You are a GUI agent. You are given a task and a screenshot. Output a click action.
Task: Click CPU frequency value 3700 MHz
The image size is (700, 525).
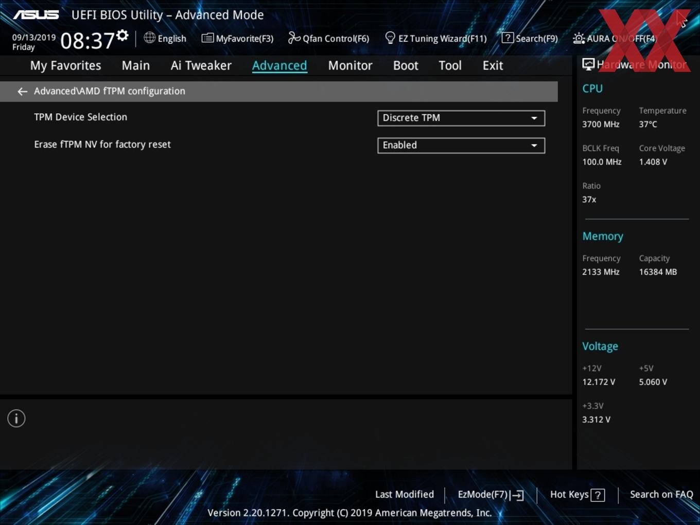[601, 124]
